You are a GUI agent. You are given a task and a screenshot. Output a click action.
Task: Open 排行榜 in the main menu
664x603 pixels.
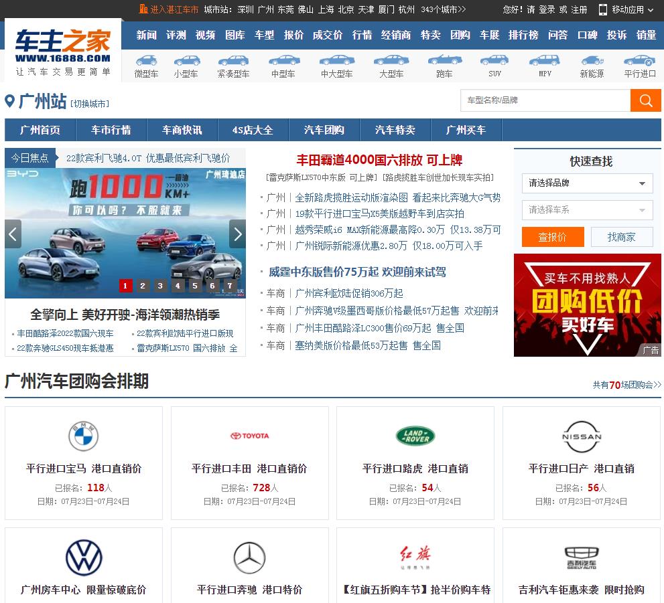523,35
